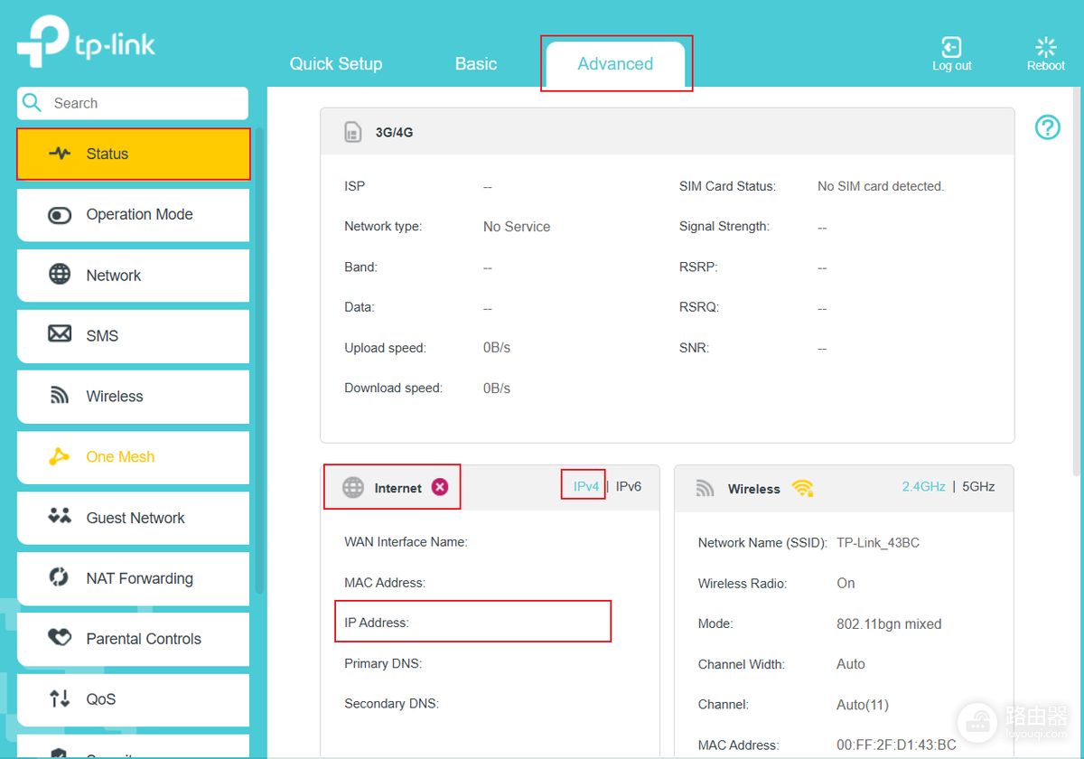The image size is (1084, 759).
Task: Select IPv4 in Internet panel
Action: pyautogui.click(x=586, y=486)
